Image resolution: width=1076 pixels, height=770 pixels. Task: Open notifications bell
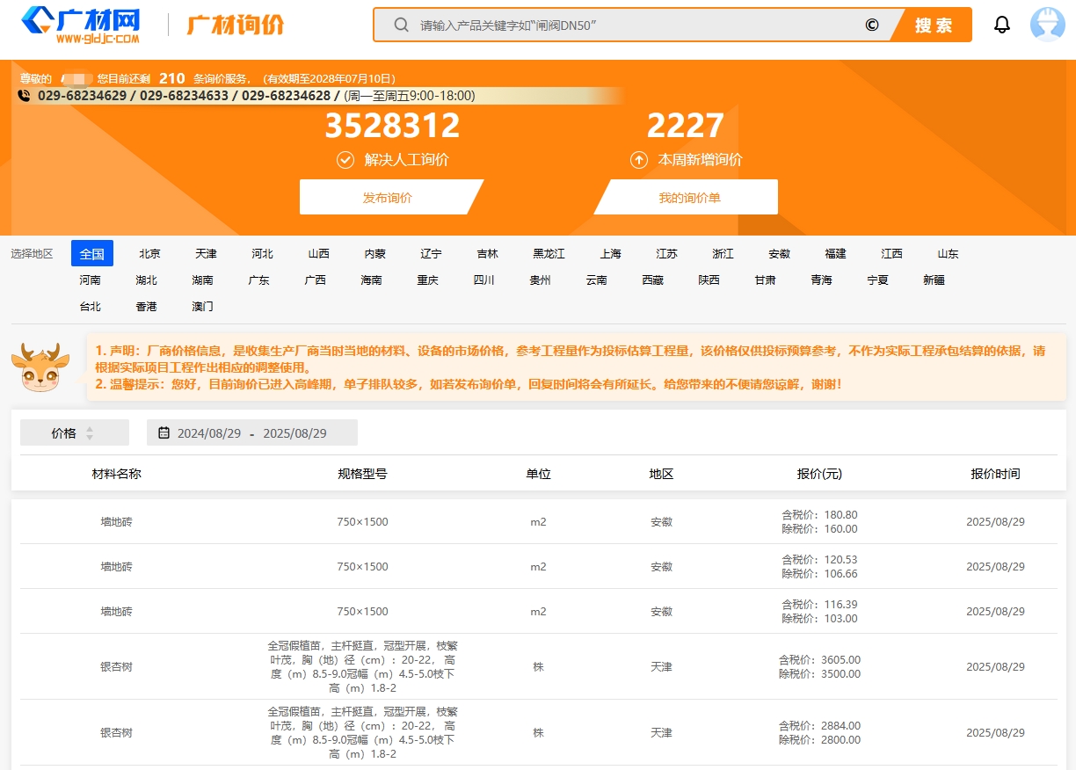click(x=1002, y=25)
